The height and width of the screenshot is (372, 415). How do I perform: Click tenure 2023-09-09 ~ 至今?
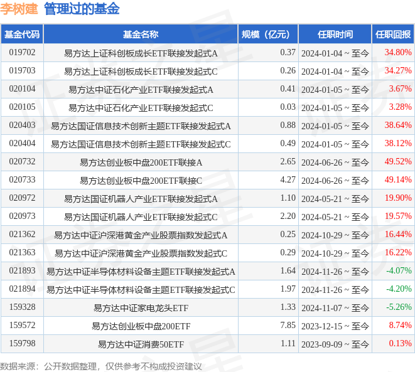[335, 344]
